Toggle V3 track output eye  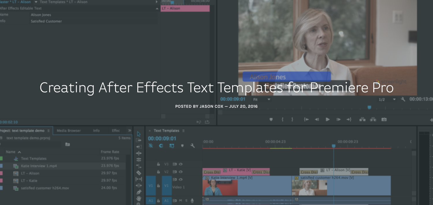(x=181, y=164)
